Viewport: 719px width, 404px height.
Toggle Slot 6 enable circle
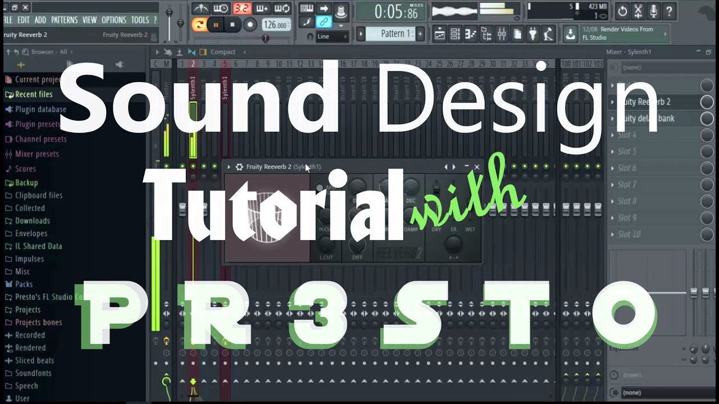707,168
